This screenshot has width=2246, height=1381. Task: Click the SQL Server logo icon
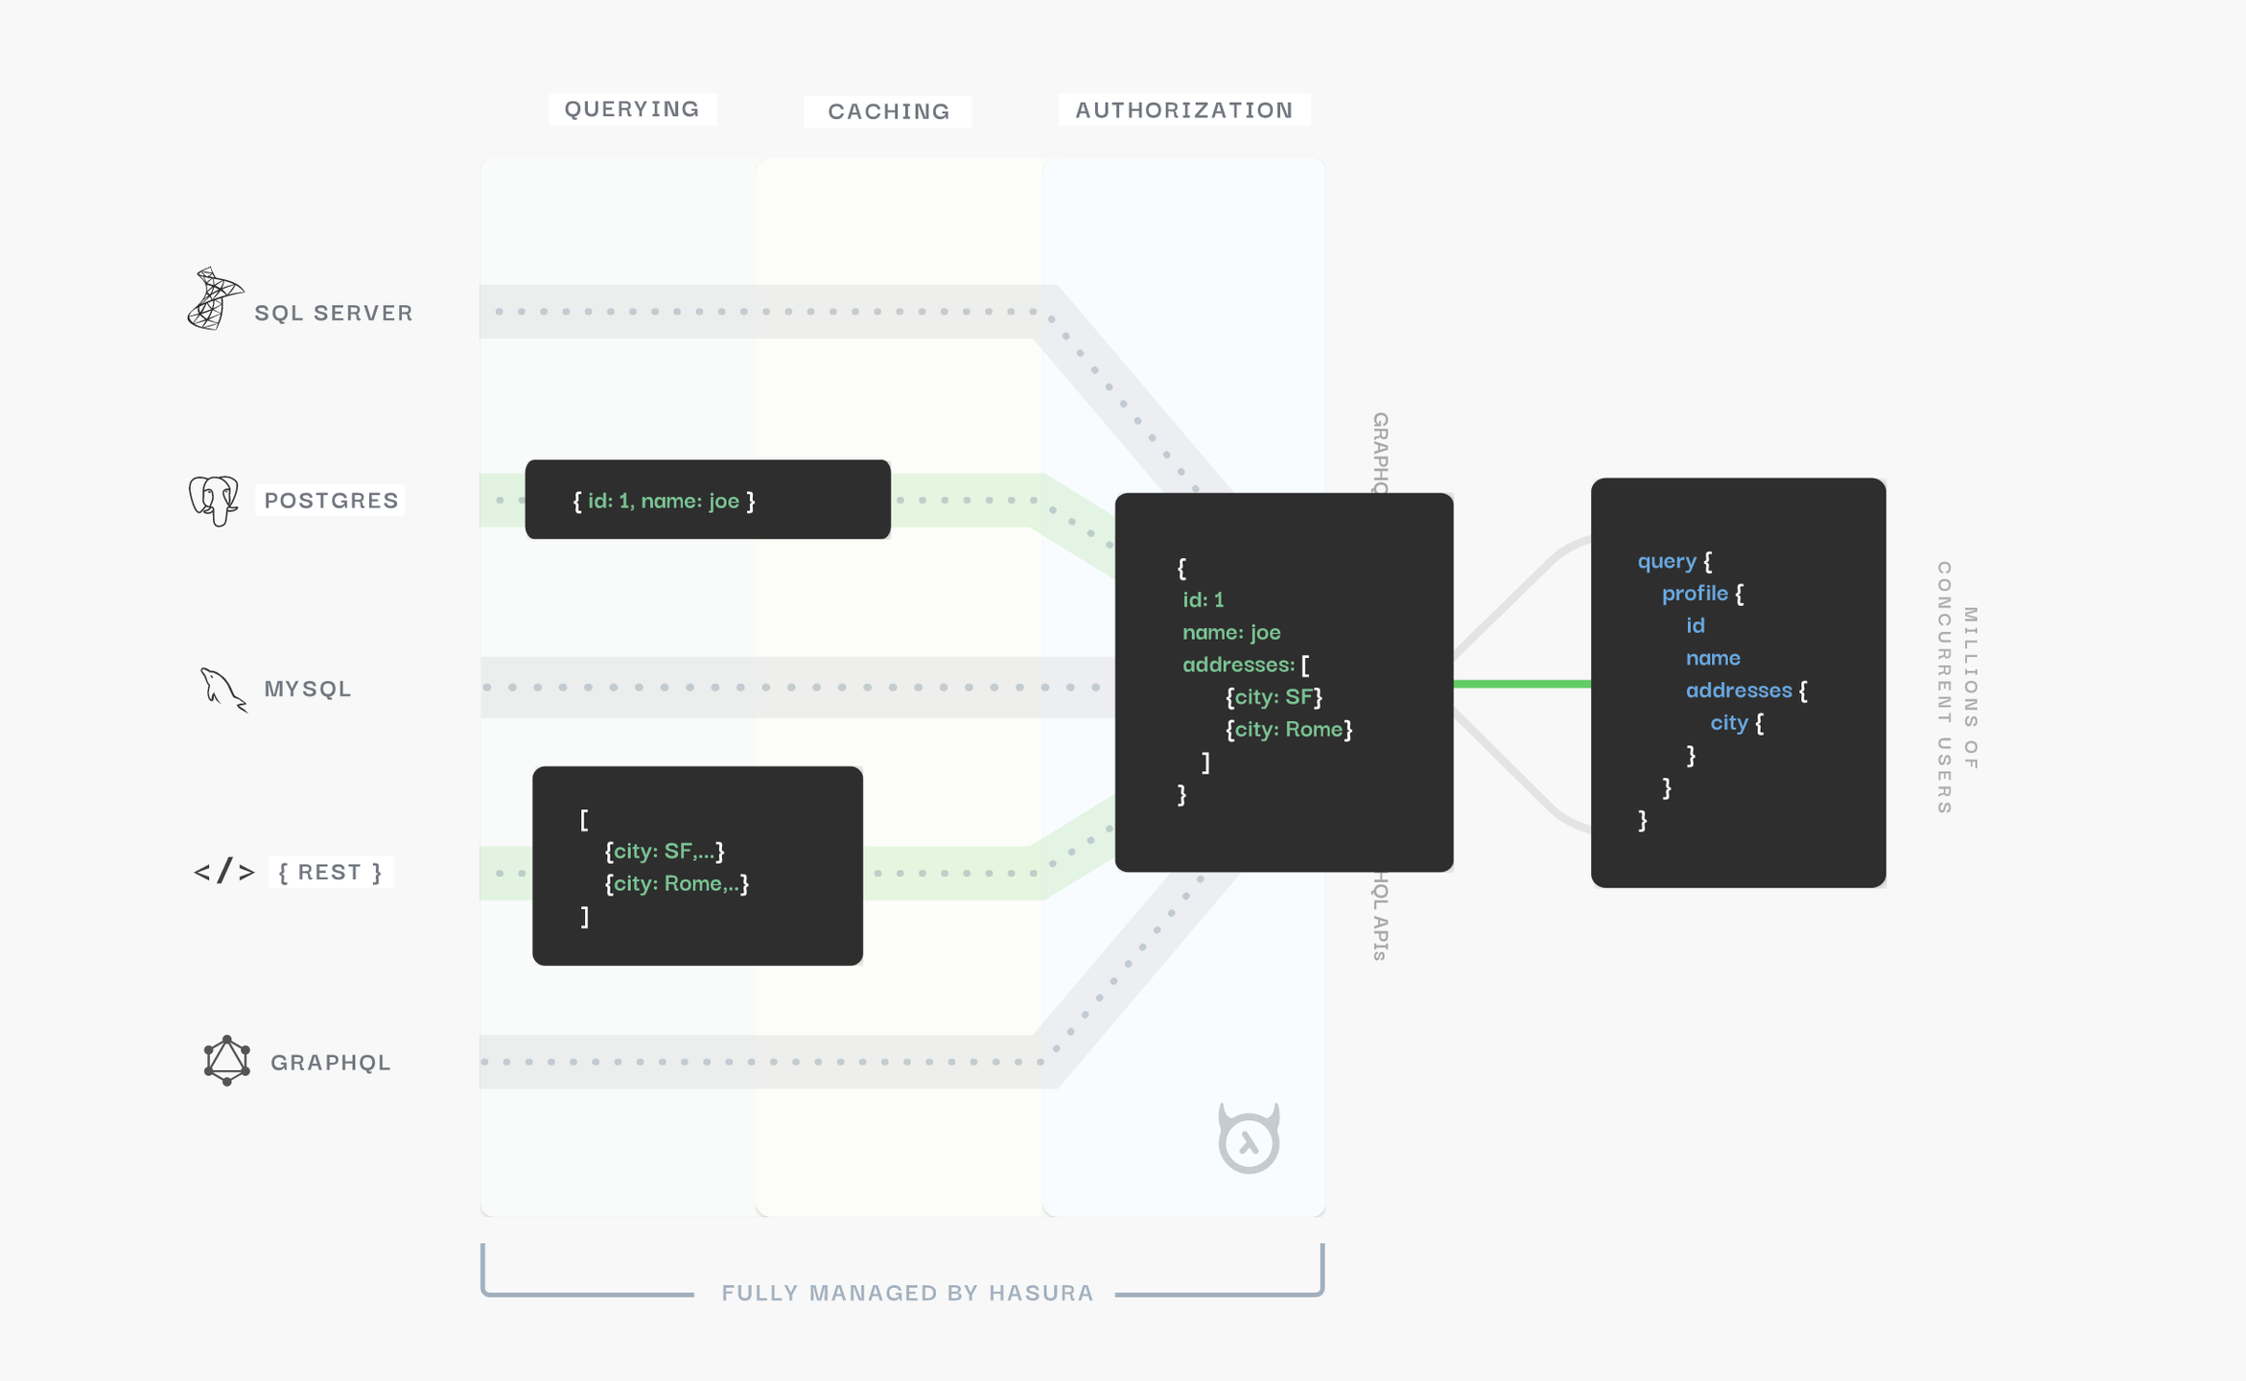215,299
